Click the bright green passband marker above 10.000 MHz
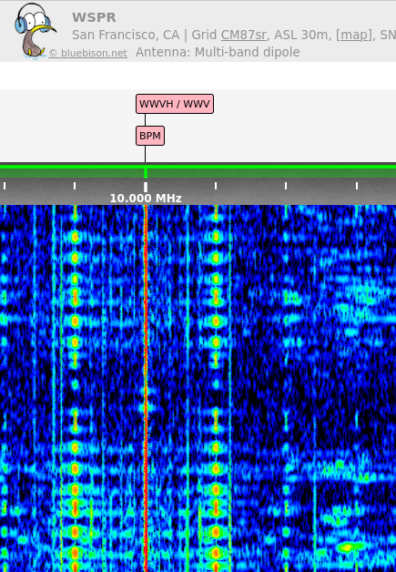 pyautogui.click(x=146, y=173)
